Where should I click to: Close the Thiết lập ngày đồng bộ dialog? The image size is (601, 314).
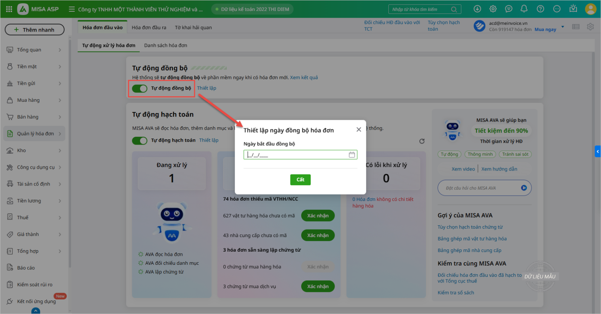tap(359, 130)
